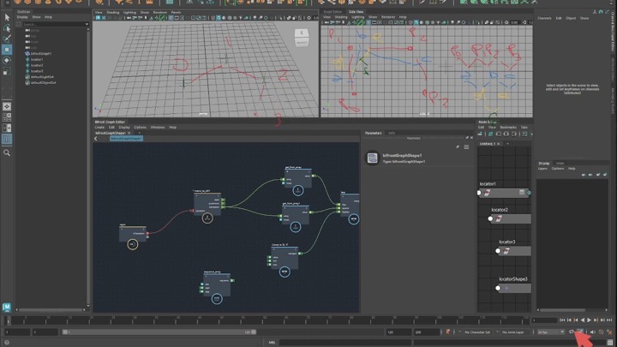The image size is (617, 347).
Task: Open the search magnifier in toolbox
Action: point(7,153)
